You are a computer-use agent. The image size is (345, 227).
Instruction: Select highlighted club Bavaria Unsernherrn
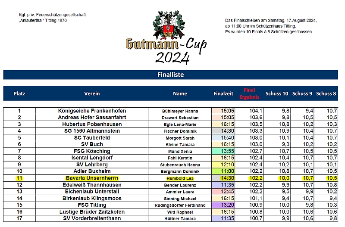[92, 178]
